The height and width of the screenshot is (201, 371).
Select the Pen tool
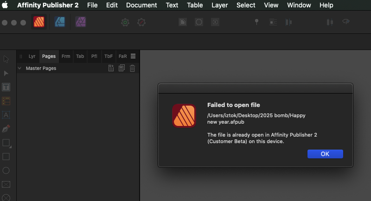(x=6, y=129)
